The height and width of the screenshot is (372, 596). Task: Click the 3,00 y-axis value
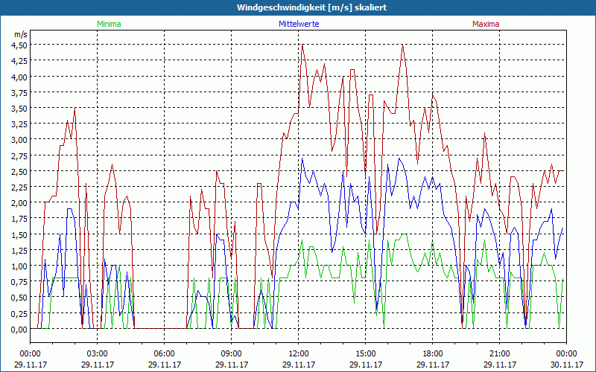pos(19,140)
